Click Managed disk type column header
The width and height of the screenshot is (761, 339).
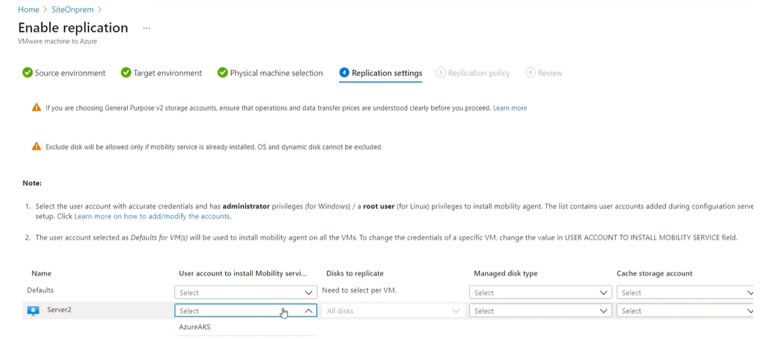click(506, 273)
